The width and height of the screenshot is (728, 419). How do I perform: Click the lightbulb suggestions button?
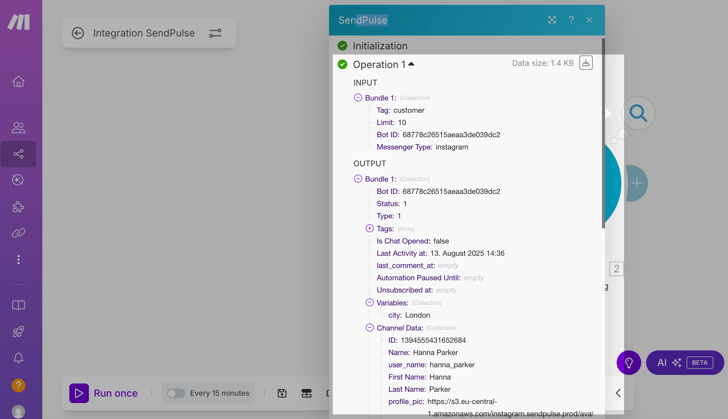click(629, 362)
